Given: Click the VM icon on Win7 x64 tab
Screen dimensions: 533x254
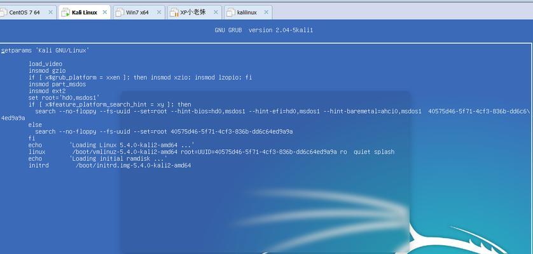Looking at the screenshot, I should [x=120, y=13].
